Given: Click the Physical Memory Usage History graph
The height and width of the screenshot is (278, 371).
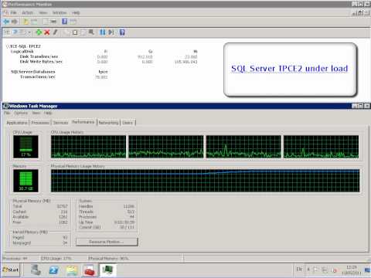Looking at the screenshot, I should pos(205,181).
